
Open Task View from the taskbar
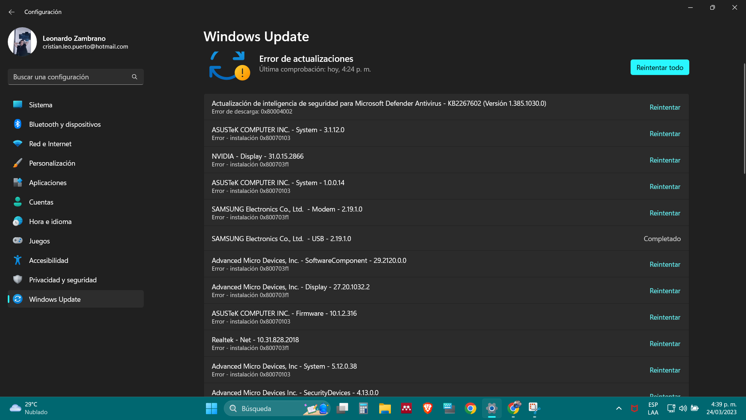click(x=342, y=408)
